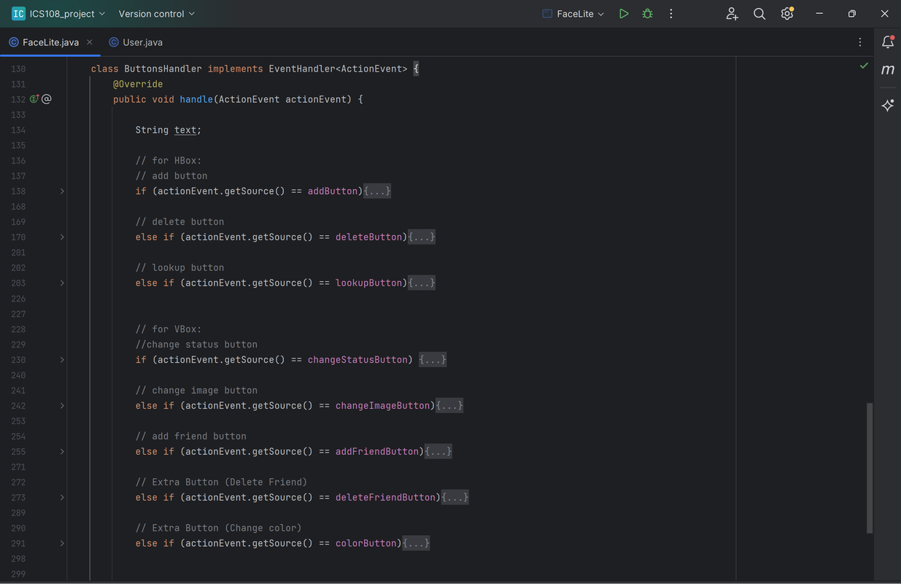Click {...} placeholder after addButton
Screen dimensions: 901x584
[x=377, y=191]
